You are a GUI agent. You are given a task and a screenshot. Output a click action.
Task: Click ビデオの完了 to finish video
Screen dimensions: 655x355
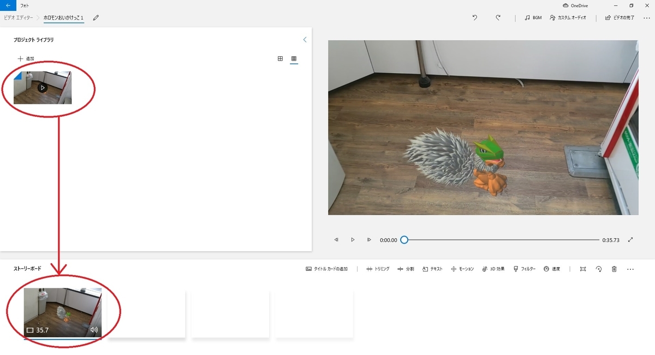coord(620,18)
